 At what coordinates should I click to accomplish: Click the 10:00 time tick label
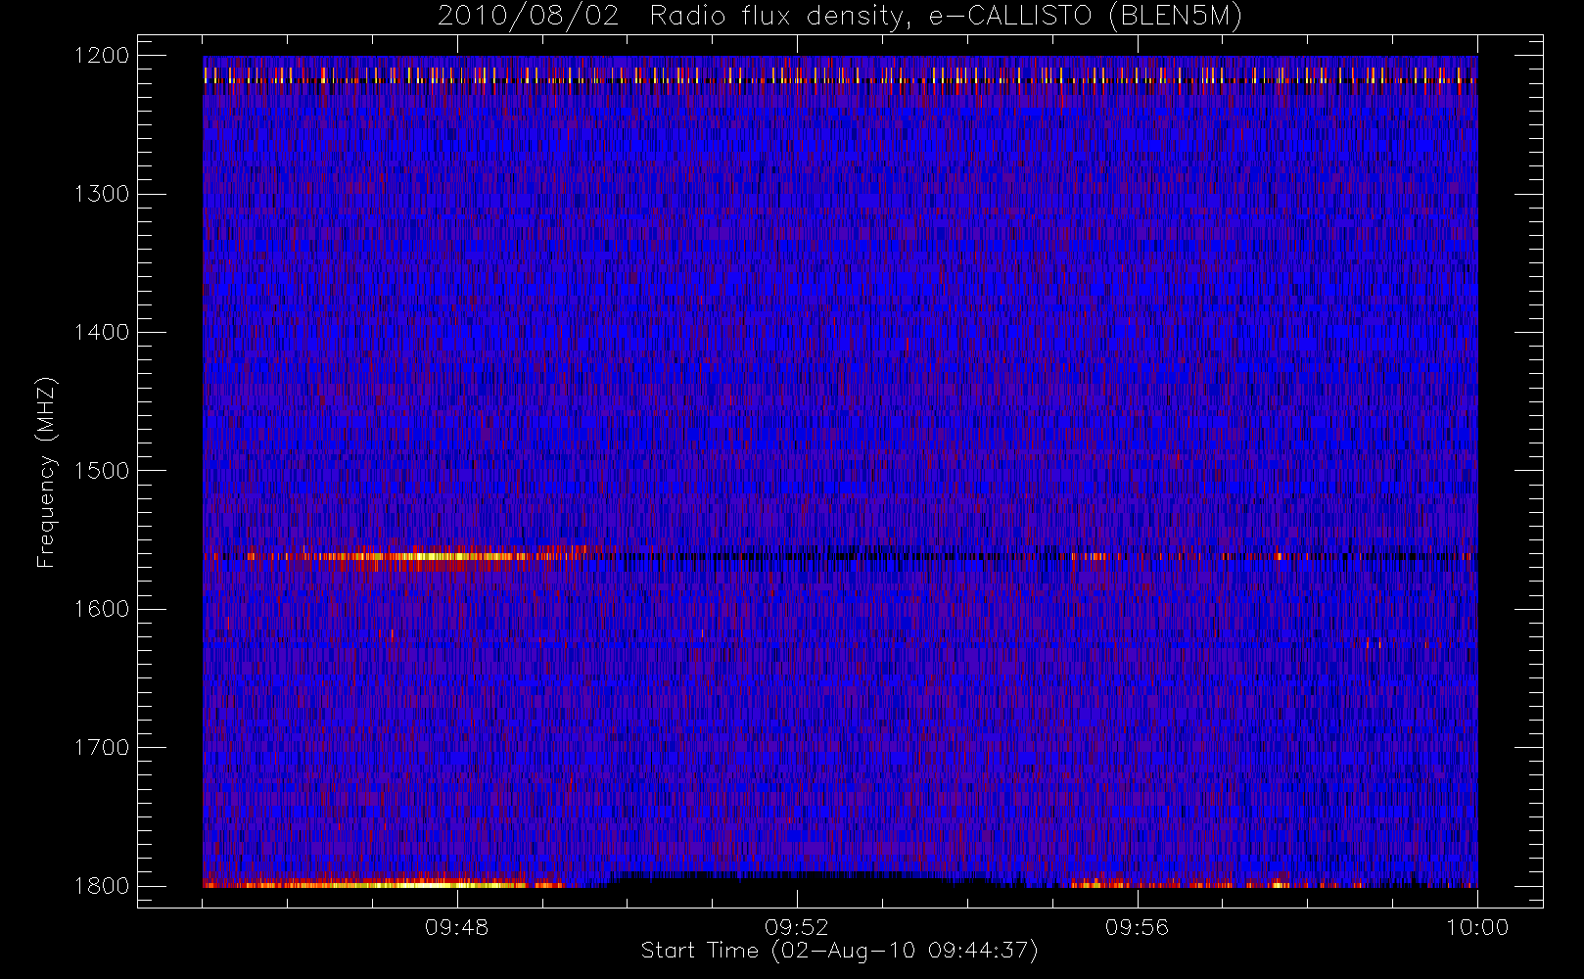1477,927
